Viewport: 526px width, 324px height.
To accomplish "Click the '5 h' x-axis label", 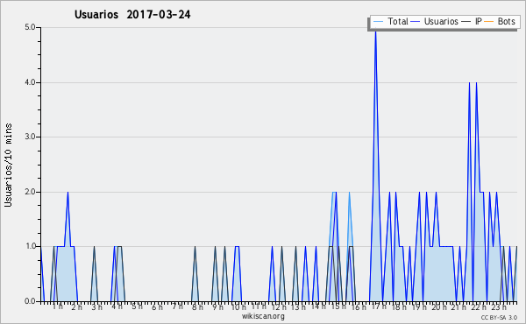I will pyautogui.click(x=137, y=306).
